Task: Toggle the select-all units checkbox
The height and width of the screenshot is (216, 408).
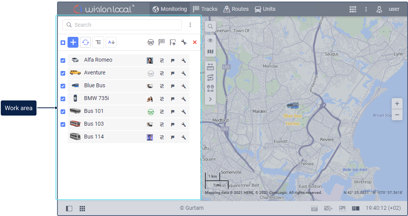Action: (63, 43)
